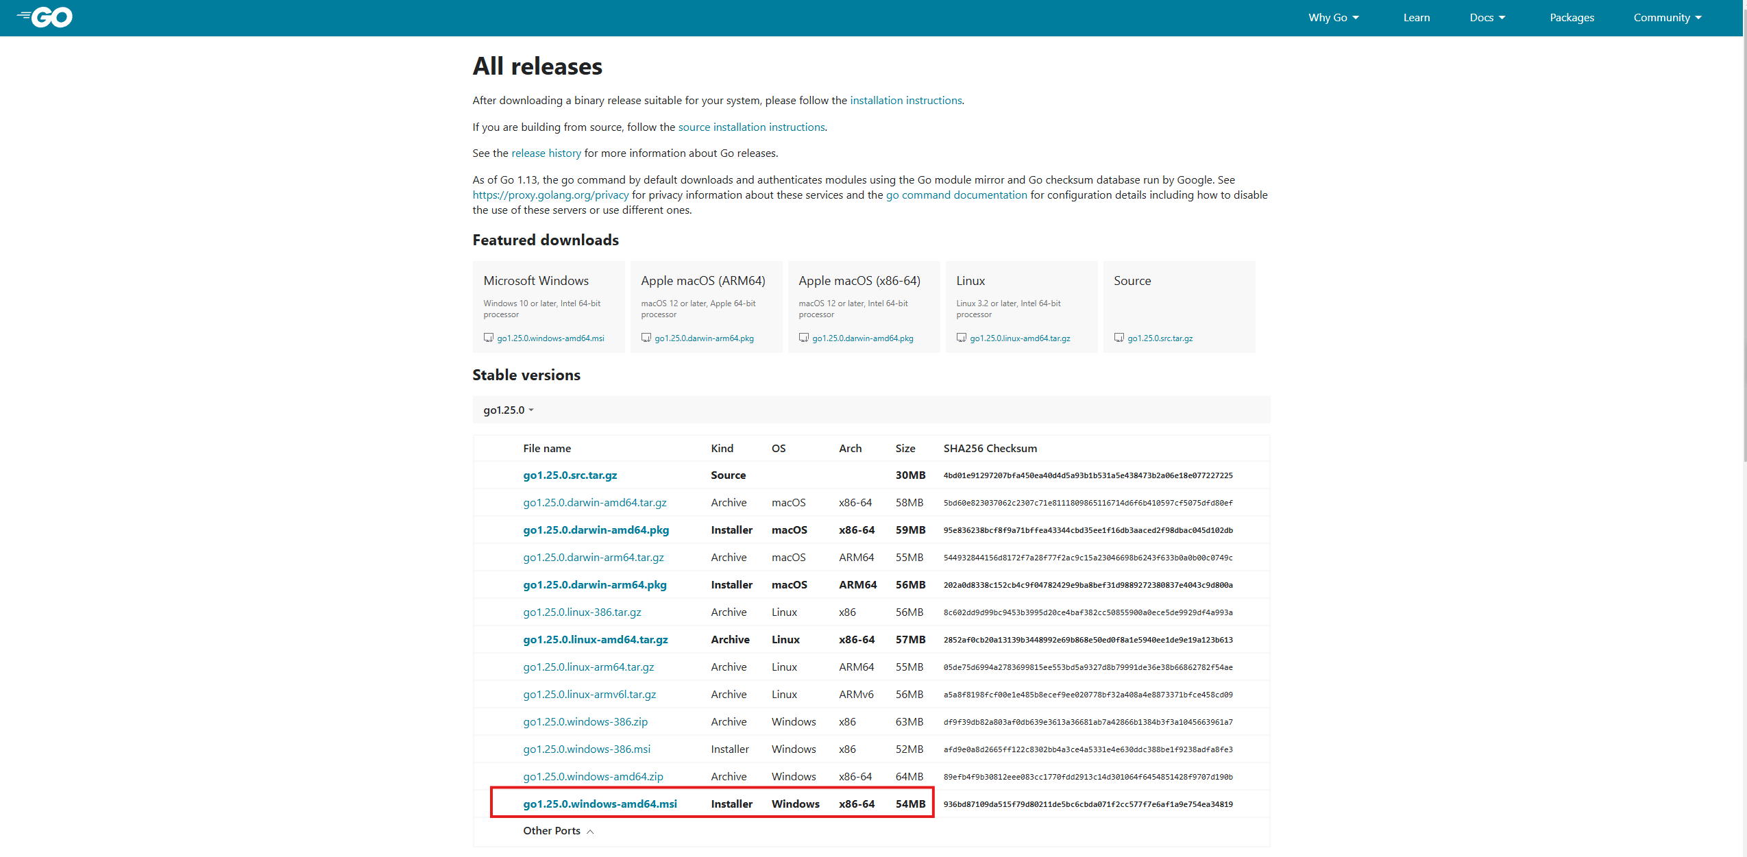The image size is (1747, 857).
Task: Click go1.25.0.darwin-arm64.pkg in the table
Action: 595,585
